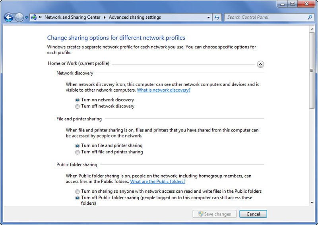Open the recent pages dropdown arrow
The height and width of the screenshot is (225, 318).
[x=27, y=18]
